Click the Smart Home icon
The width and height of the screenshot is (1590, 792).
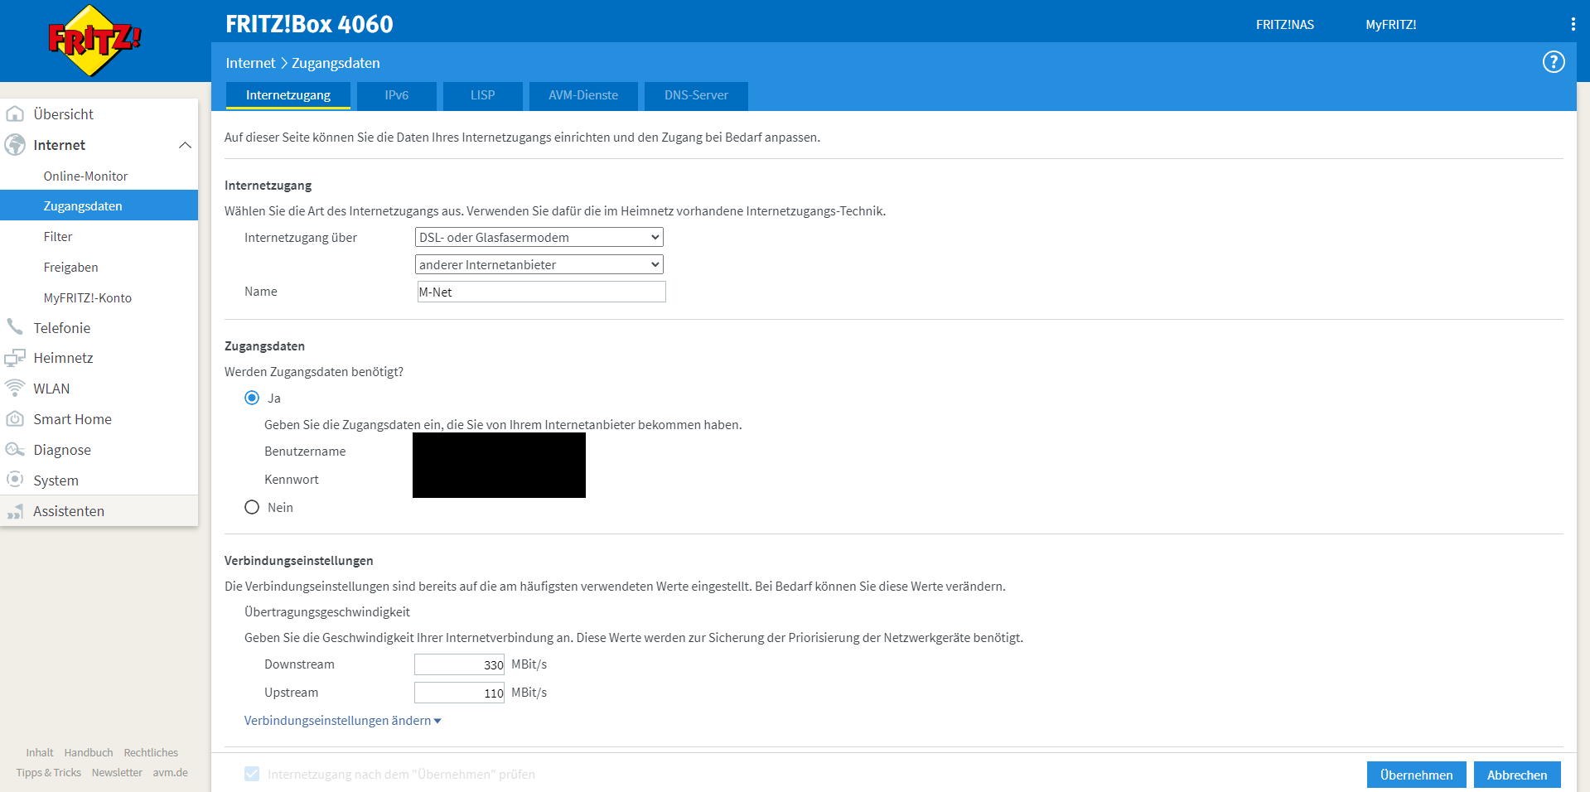[15, 418]
